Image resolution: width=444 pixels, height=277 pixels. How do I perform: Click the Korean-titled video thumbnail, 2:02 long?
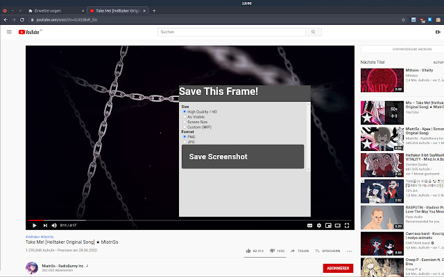pyautogui.click(x=382, y=191)
